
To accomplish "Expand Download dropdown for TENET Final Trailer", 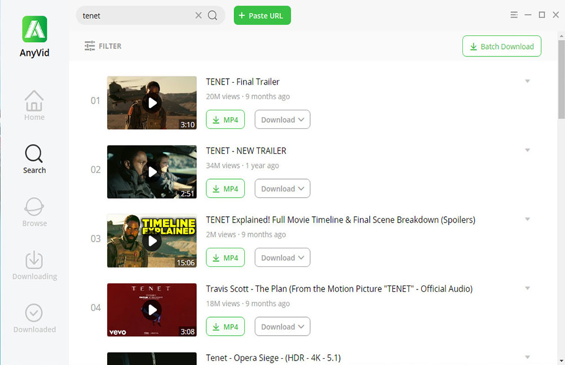I will (x=282, y=119).
